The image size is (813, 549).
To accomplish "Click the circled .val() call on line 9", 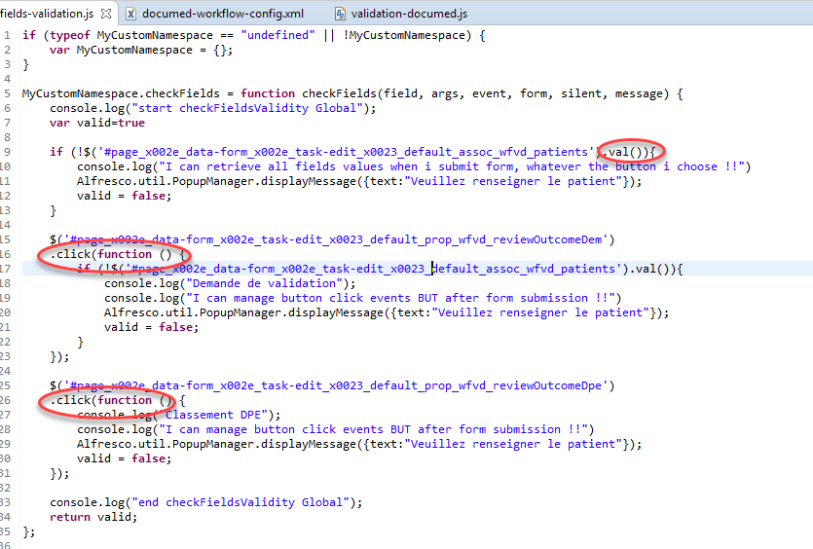I will pos(632,152).
